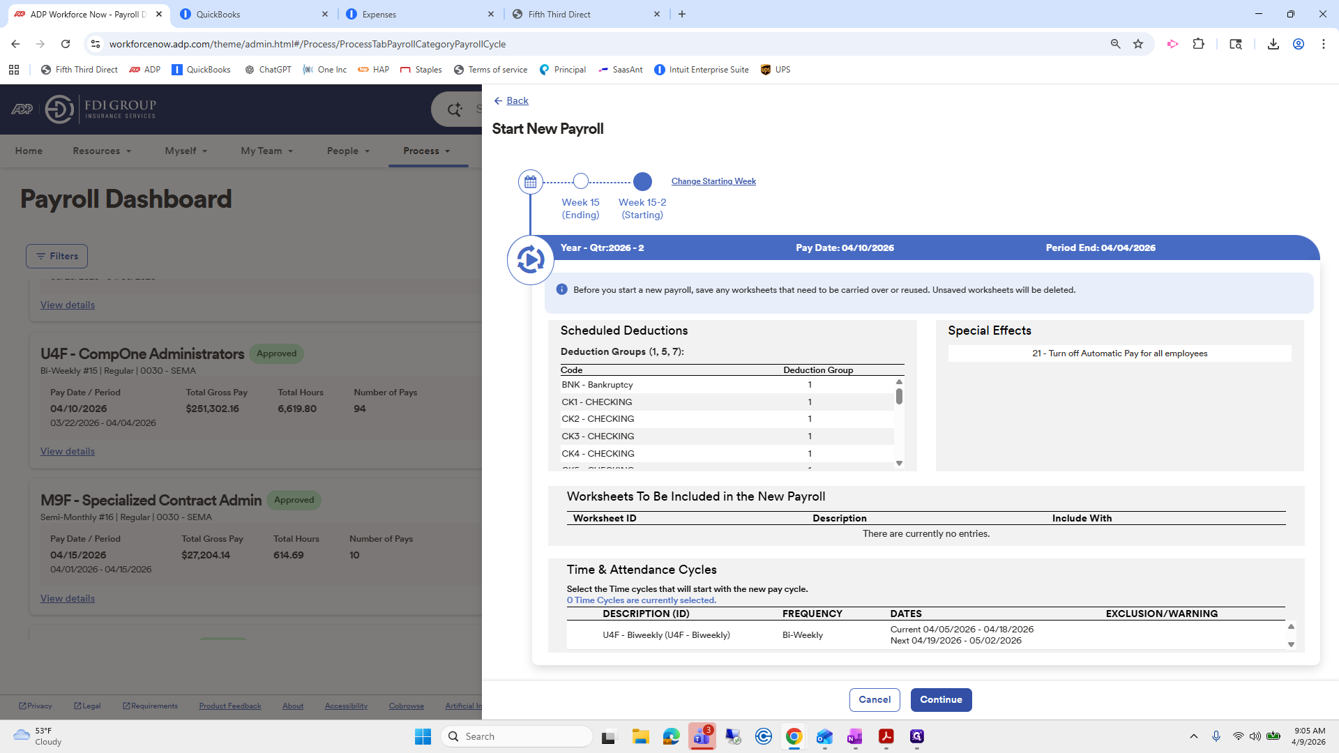1339x753 pixels.
Task: Open new browser tab
Action: (x=682, y=14)
